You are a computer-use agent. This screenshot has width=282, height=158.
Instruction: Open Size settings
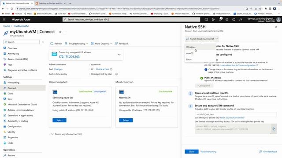10,99
